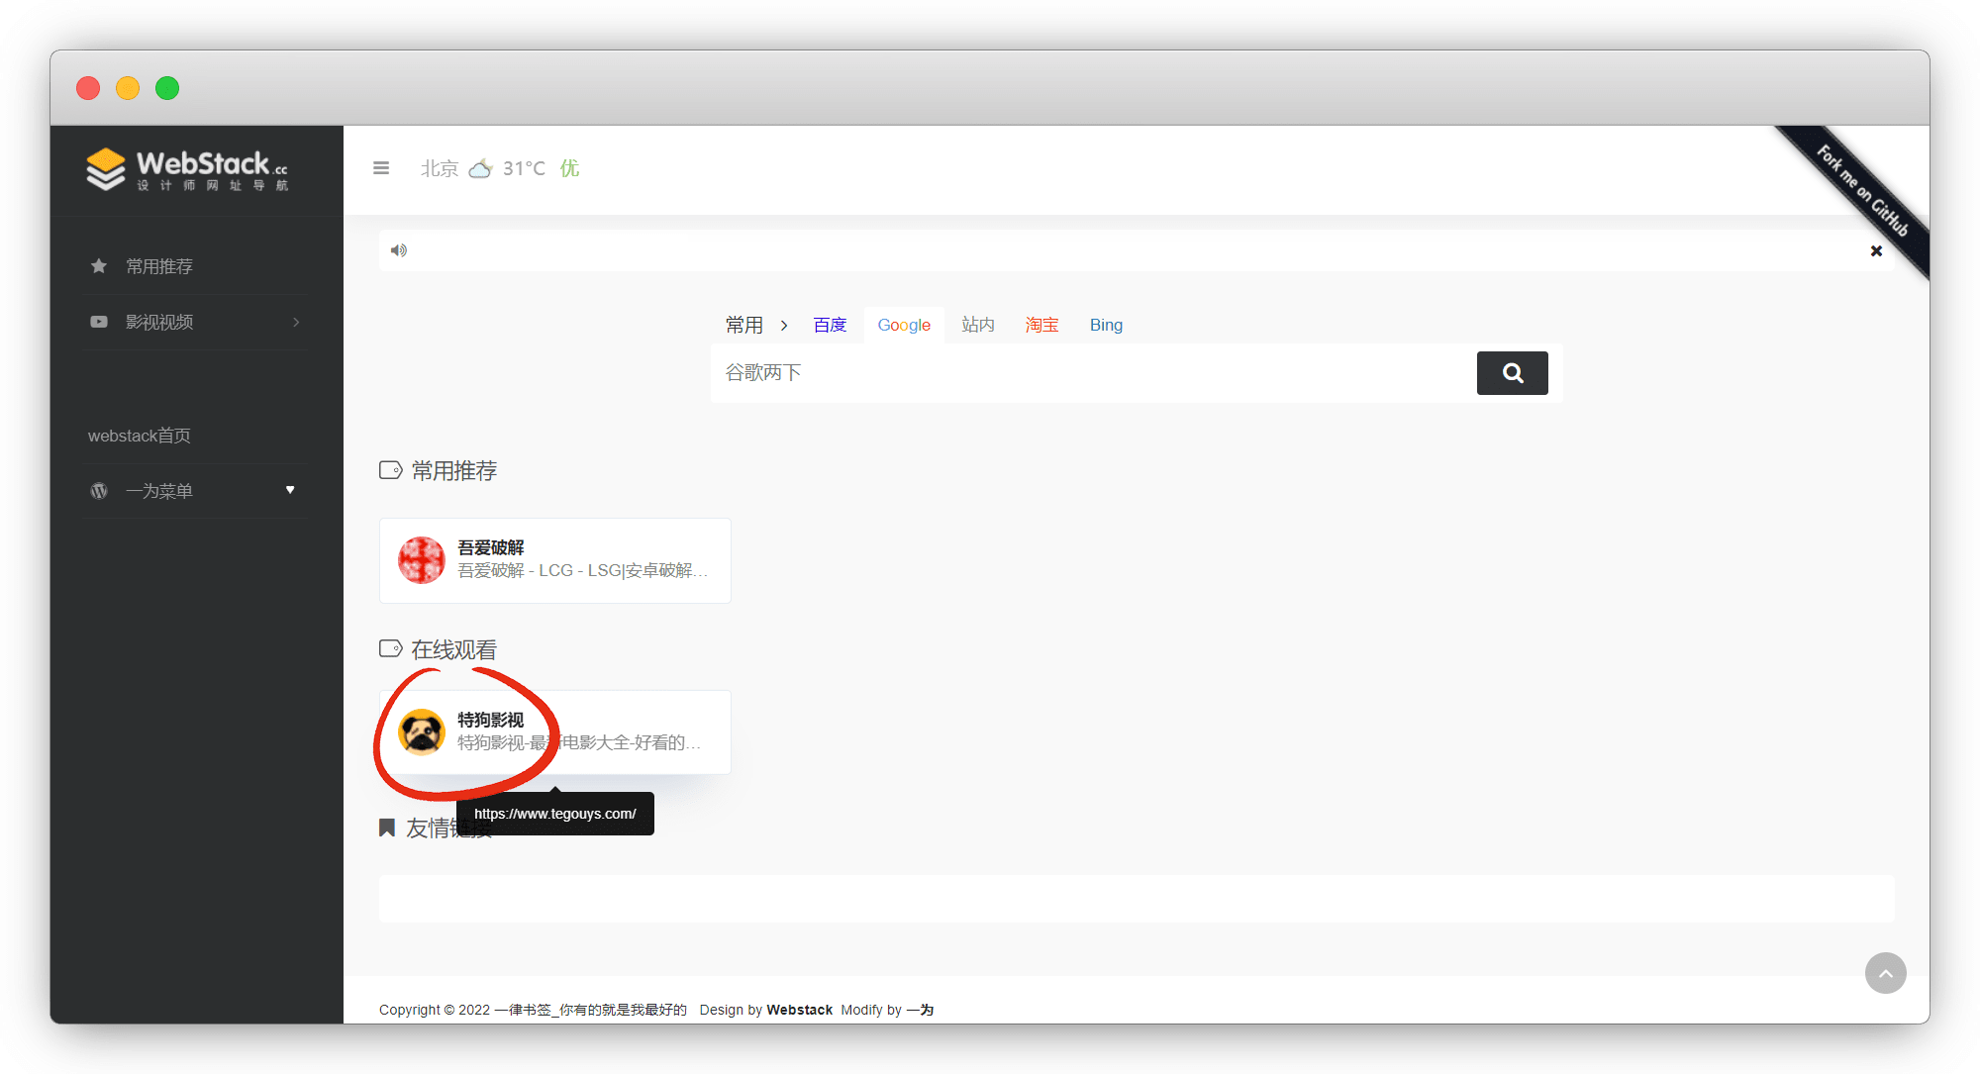
Task: Switch search engine to 百度
Action: click(x=830, y=325)
